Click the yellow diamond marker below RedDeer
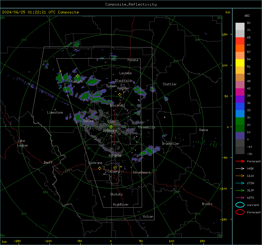Viewport: 262px width, 245px height. (x=120, y=95)
